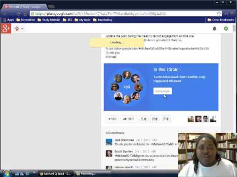
Task: Click the page vertical scrollbar thumb
Action: pos(235,29)
